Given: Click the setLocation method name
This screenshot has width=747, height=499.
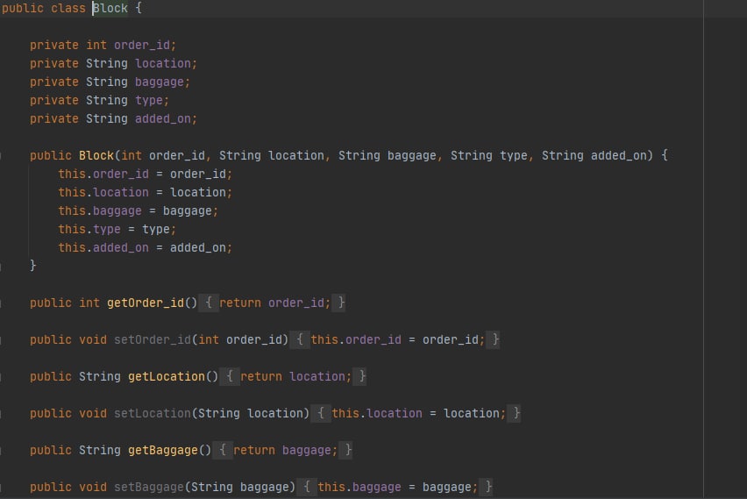Looking at the screenshot, I should tap(153, 414).
